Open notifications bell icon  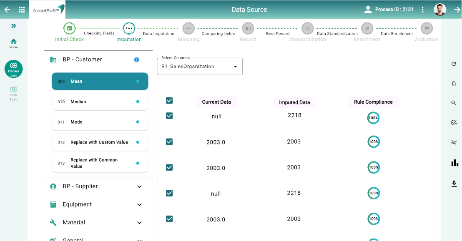tap(454, 84)
